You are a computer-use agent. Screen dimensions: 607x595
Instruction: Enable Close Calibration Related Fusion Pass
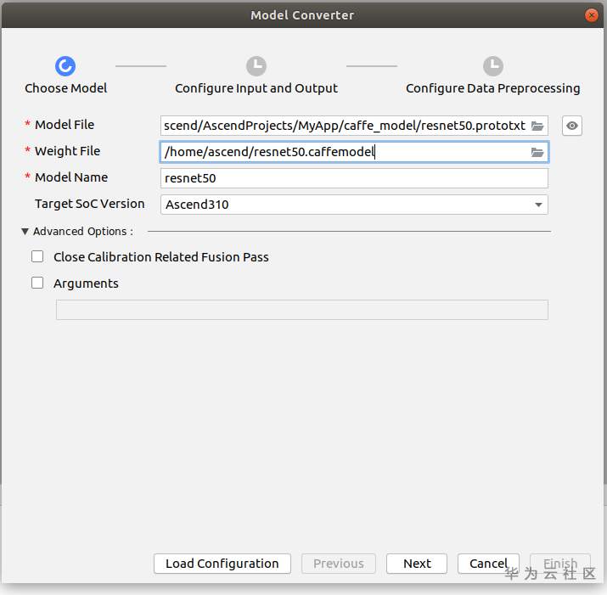point(37,256)
